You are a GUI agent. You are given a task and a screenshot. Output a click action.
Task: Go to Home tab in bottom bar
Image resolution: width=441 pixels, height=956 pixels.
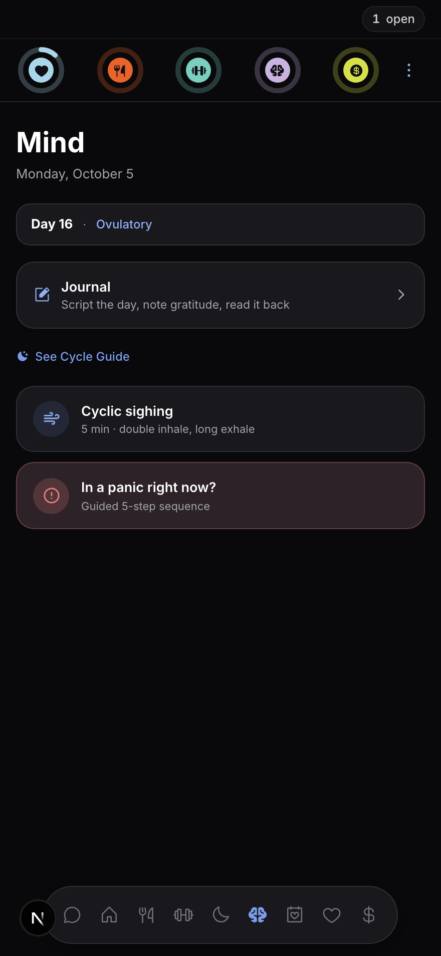click(109, 915)
